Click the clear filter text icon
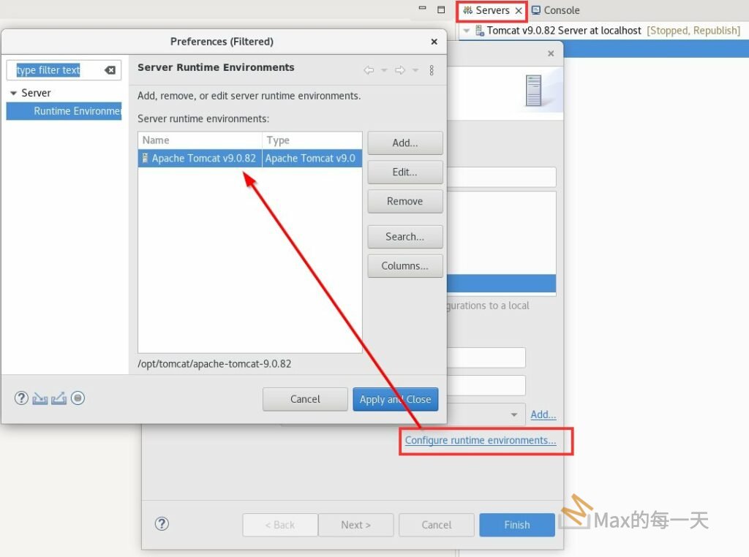Screen dimensions: 749x557 pos(110,70)
